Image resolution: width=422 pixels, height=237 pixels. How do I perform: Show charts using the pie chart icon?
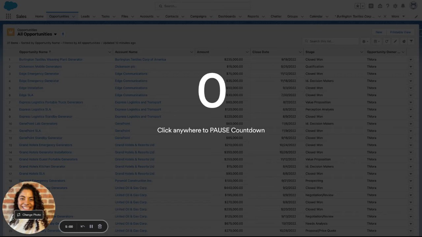[404, 41]
